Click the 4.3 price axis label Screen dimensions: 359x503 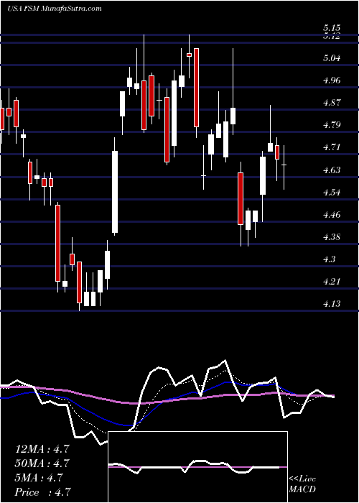[x=330, y=259]
